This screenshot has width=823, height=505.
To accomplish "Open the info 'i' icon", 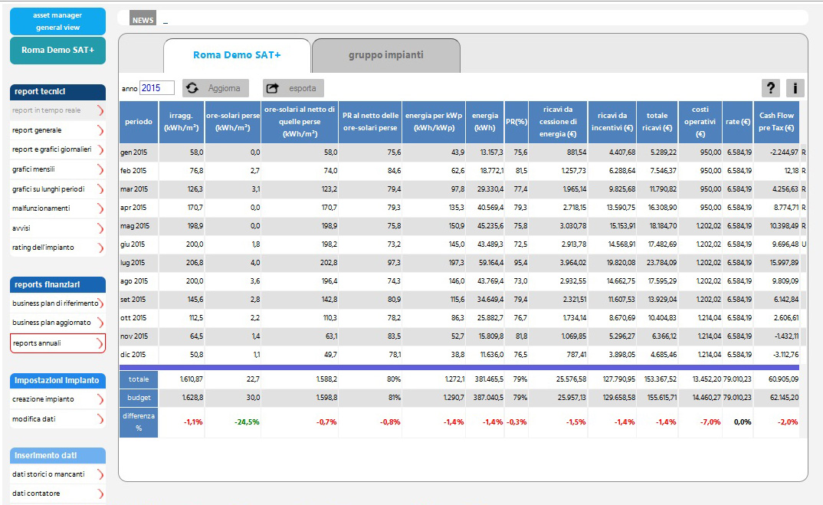I will (795, 88).
